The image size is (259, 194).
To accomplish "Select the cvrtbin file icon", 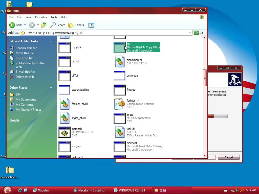I will (x=64, y=62).
